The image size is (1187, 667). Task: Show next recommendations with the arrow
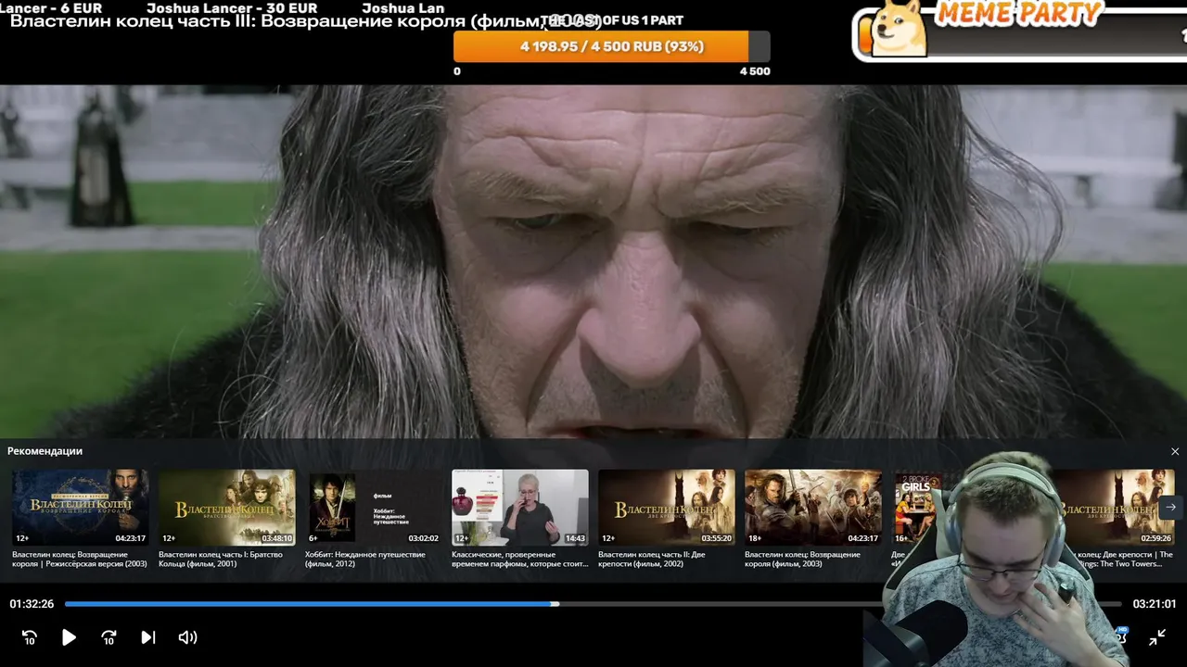(1170, 507)
